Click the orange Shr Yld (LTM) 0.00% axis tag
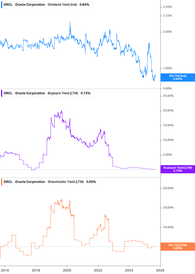The height and width of the screenshot is (274, 195). tap(178, 246)
